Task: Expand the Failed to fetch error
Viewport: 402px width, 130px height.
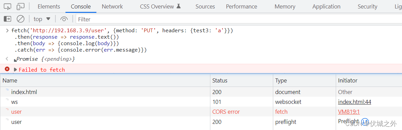Action: pyautogui.click(x=15, y=69)
